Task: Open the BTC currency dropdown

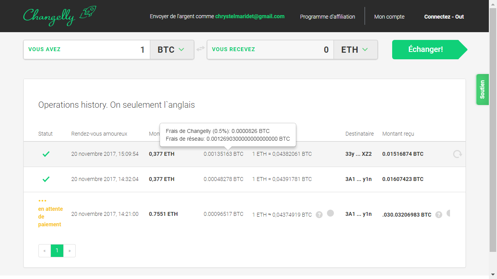Action: pyautogui.click(x=172, y=50)
